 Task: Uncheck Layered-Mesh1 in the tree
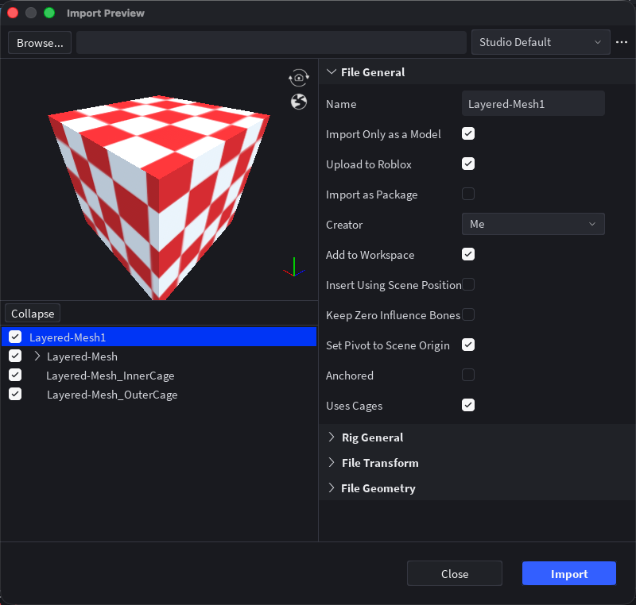point(15,337)
